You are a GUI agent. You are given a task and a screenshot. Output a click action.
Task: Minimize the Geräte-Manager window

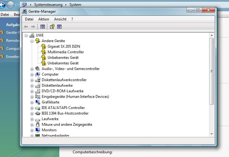[190, 10]
